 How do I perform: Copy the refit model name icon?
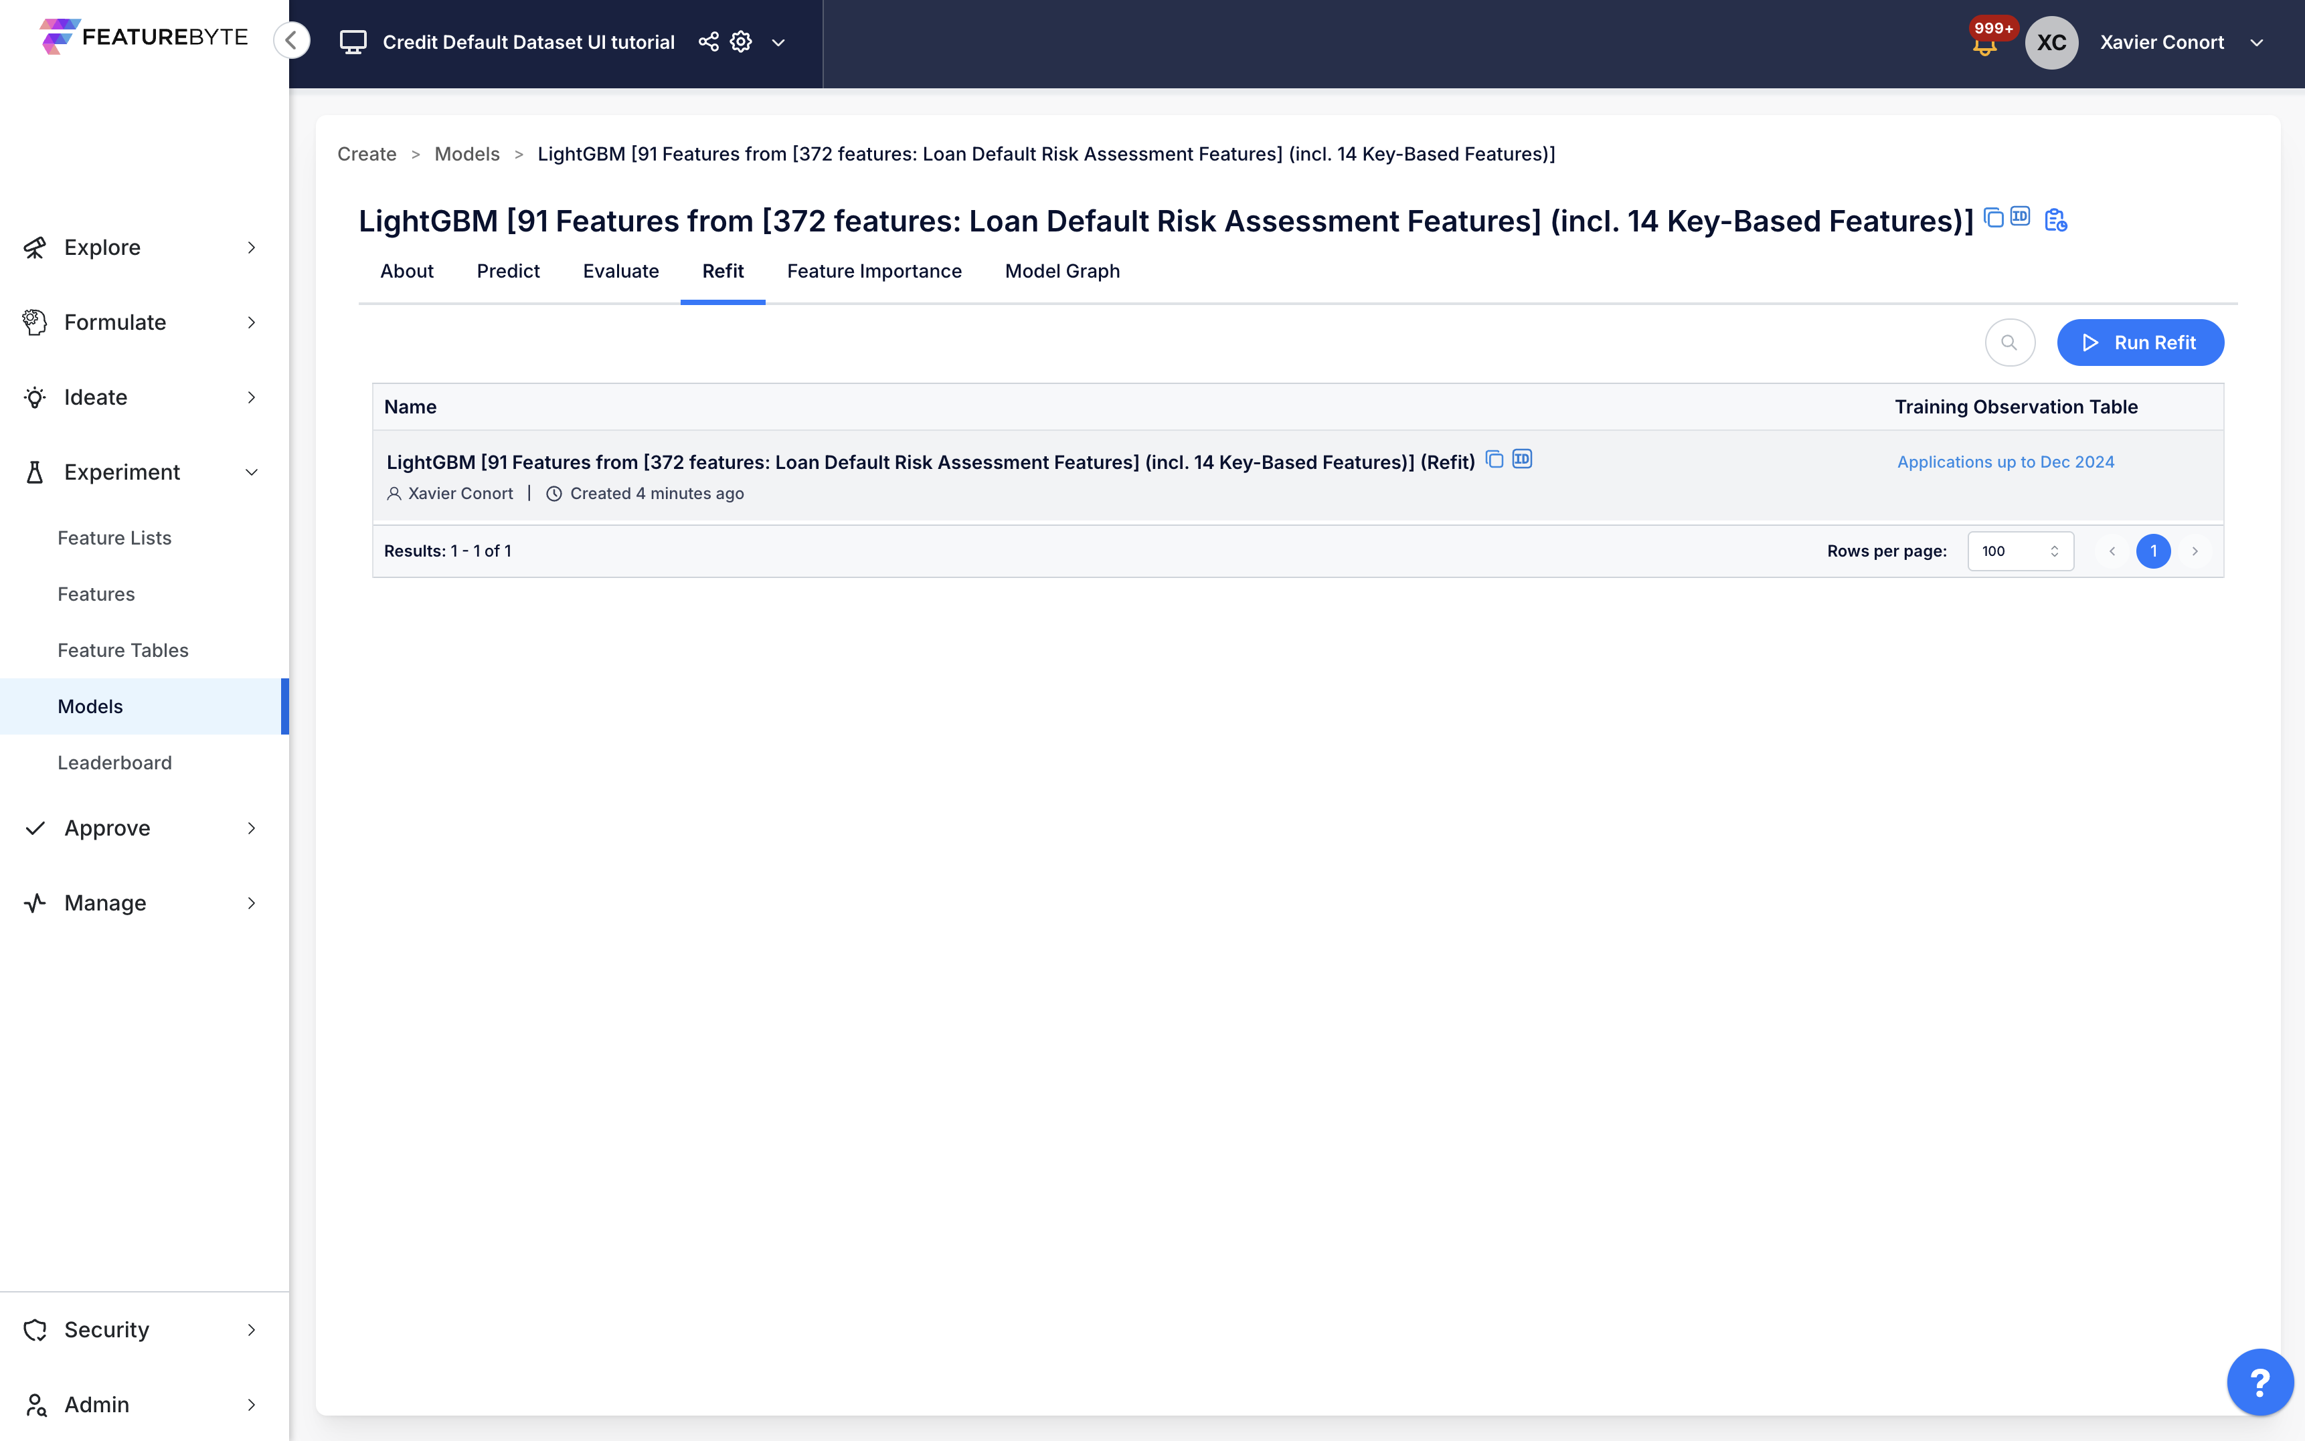point(1494,460)
